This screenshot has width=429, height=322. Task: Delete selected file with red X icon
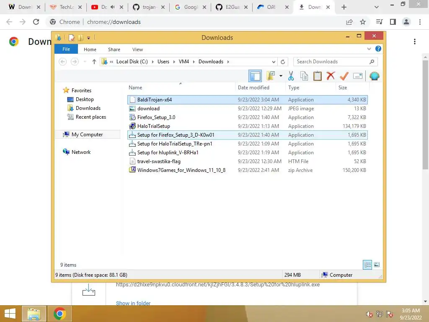(x=331, y=75)
